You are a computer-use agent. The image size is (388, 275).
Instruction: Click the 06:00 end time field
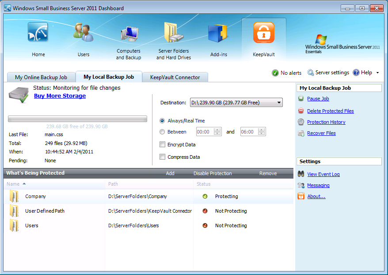249,132
